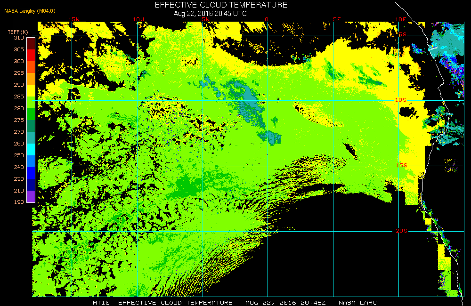The width and height of the screenshot is (471, 306).
Task: Click the 295 value on the temperature scale
Action: coord(19,73)
